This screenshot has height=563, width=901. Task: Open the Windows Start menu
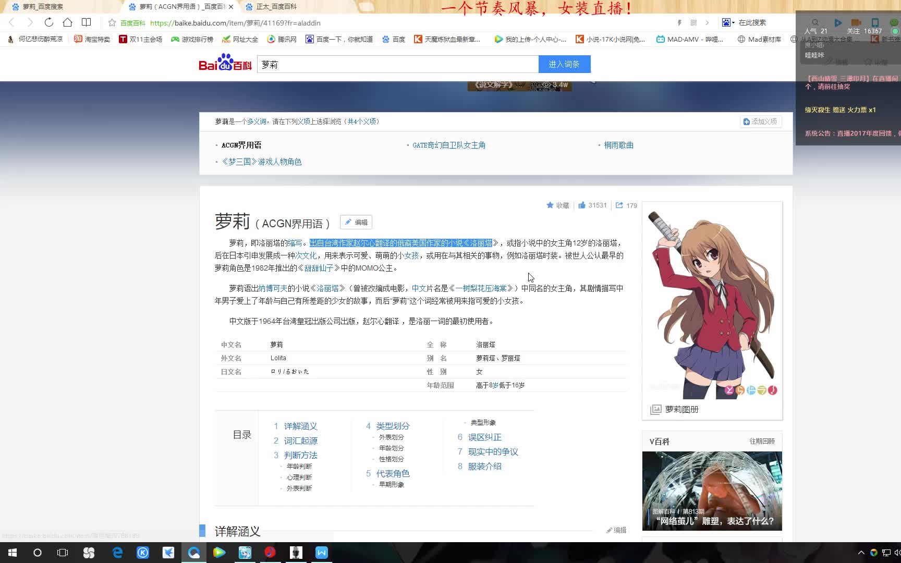pyautogui.click(x=12, y=553)
